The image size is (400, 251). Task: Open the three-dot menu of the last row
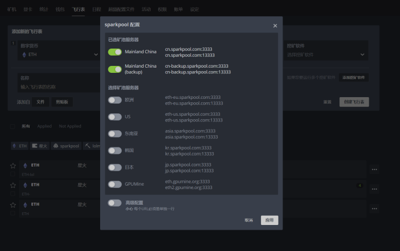point(374,209)
